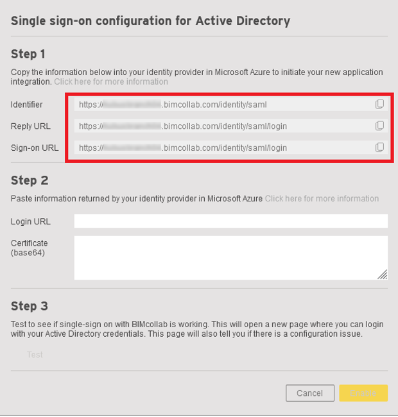Open Step 2 'Click here for more information' link
Viewport: 398px width, 417px height.
322,199
